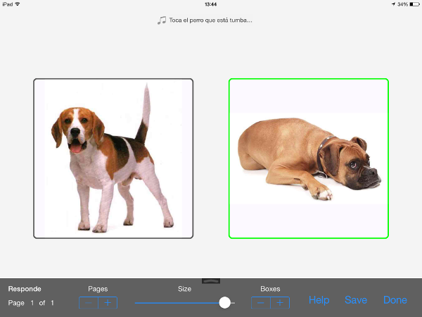Tap the clock in the status bar
This screenshot has height=317, width=422.
coord(210,4)
